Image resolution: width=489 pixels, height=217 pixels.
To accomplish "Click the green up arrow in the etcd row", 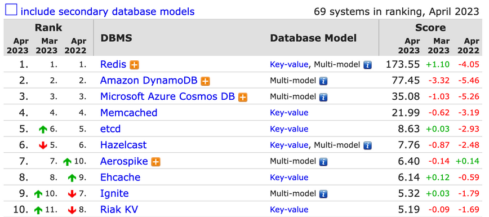I will (43, 129).
